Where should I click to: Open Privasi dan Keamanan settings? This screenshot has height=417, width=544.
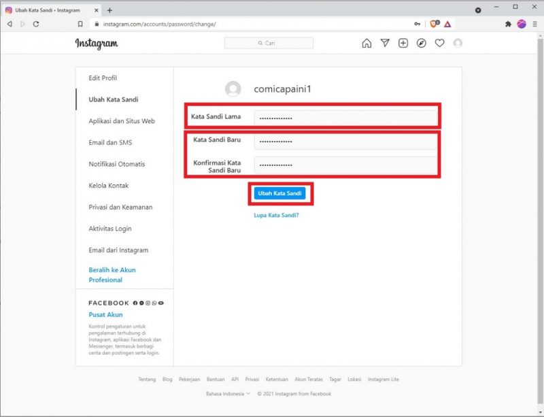pos(120,207)
